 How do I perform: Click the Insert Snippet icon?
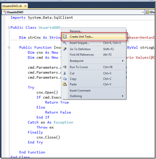pos(65,43)
